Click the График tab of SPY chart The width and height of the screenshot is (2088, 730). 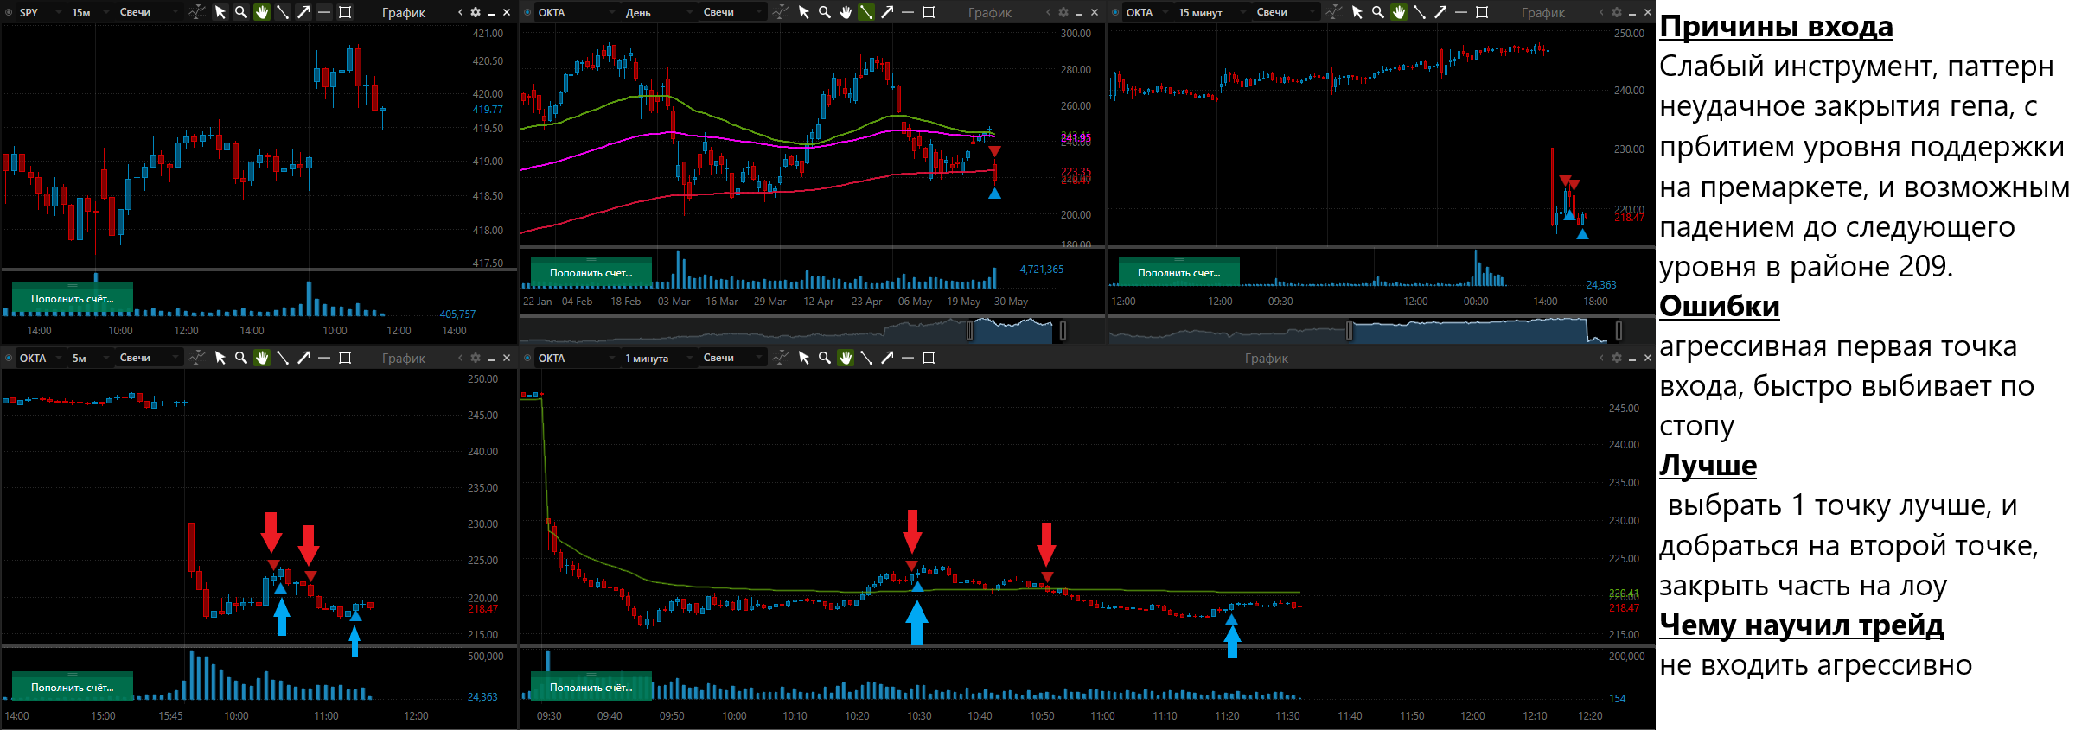point(404,13)
